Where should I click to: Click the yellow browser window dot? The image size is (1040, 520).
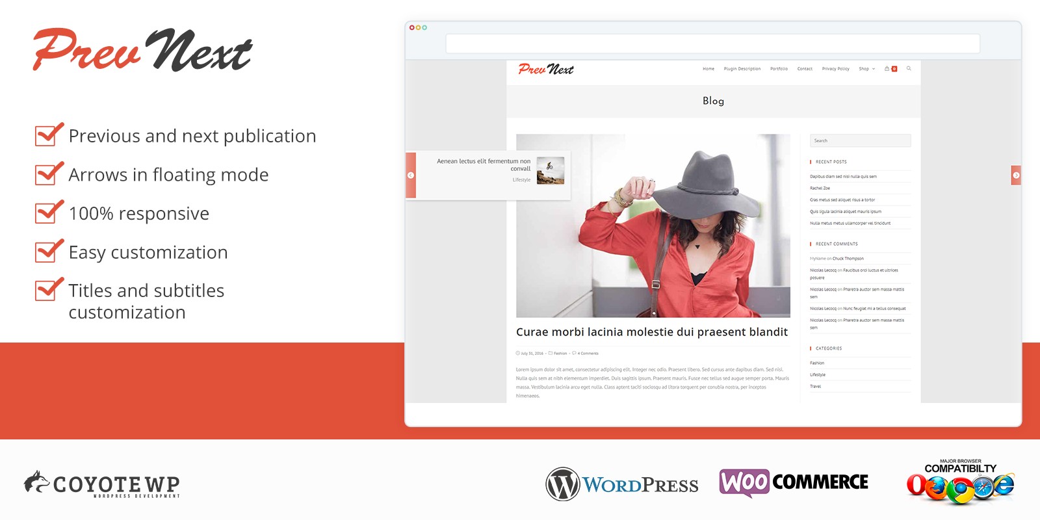tap(419, 27)
